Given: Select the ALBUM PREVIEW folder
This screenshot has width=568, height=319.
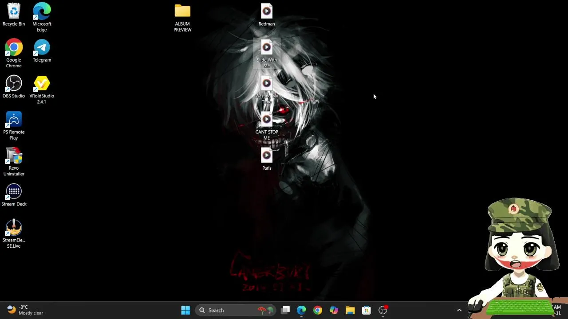Looking at the screenshot, I should pyautogui.click(x=182, y=18).
